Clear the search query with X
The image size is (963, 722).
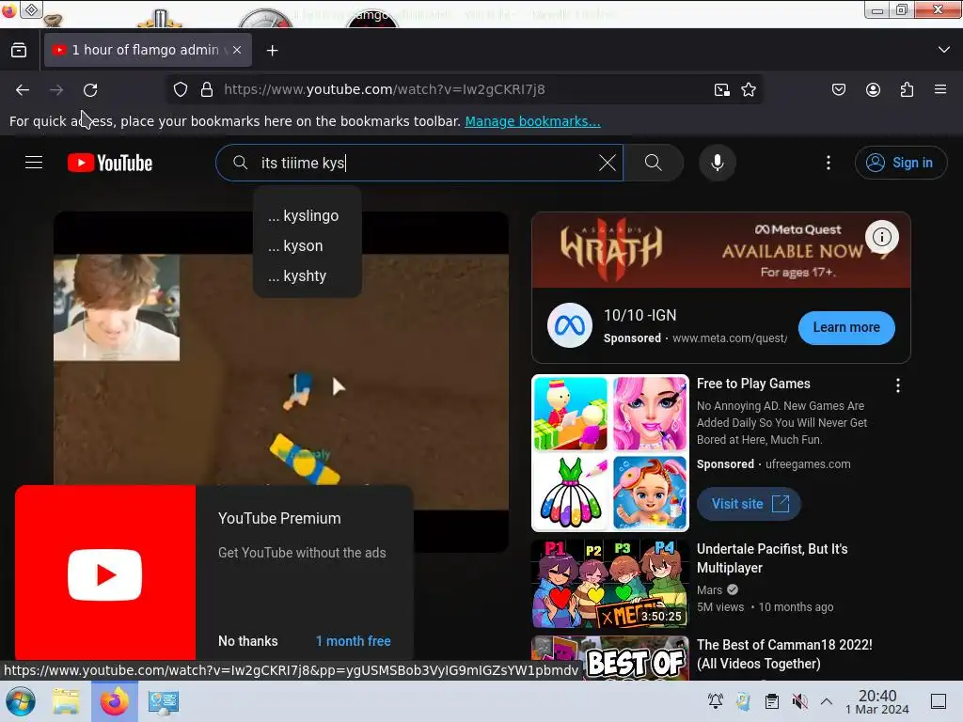coord(608,163)
